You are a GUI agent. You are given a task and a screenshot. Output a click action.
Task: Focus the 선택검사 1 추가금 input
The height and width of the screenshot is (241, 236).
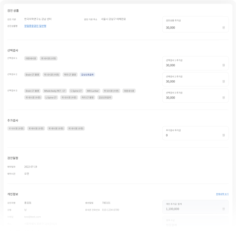[195, 65]
